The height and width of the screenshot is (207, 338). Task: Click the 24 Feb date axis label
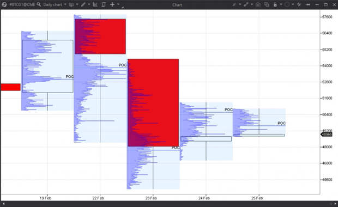pos(204,198)
